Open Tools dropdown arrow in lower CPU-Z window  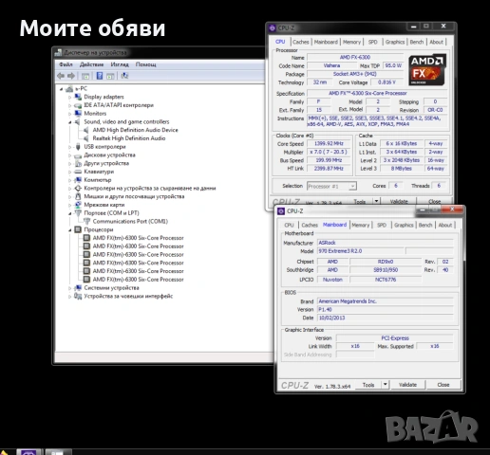tap(386, 385)
